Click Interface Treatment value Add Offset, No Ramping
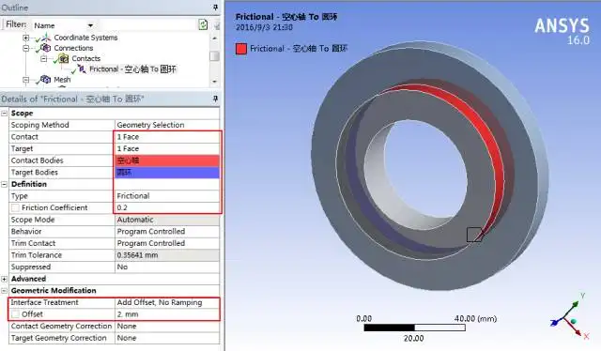This screenshot has width=601, height=351. point(167,302)
